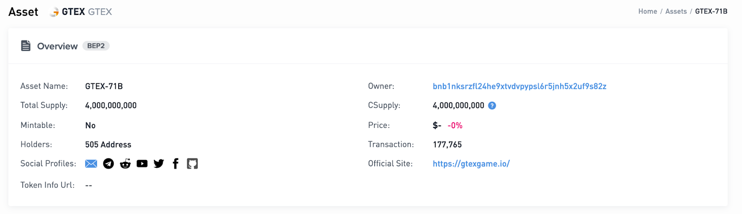Viewport: 742px width, 214px height.
Task: Click the Overview document icon
Action: click(26, 46)
